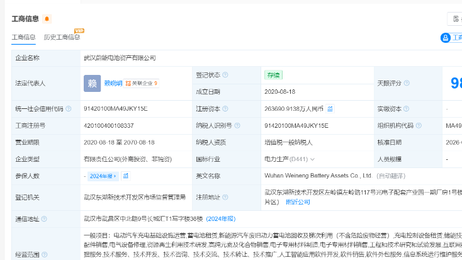Click the help icon beside 统一社会信用代码

click(67, 109)
